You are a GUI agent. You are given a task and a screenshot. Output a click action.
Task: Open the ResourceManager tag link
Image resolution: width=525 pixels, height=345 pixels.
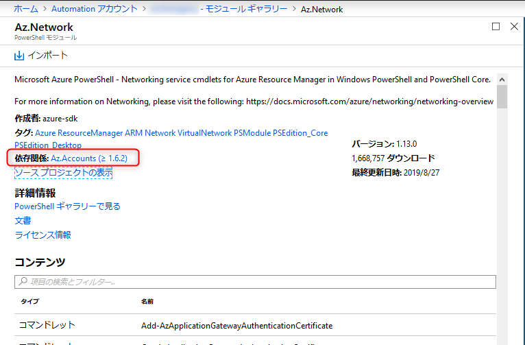tap(90, 133)
